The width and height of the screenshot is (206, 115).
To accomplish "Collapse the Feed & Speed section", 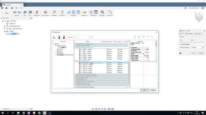I will pos(180,44).
